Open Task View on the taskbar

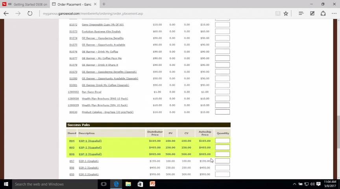click(x=103, y=184)
